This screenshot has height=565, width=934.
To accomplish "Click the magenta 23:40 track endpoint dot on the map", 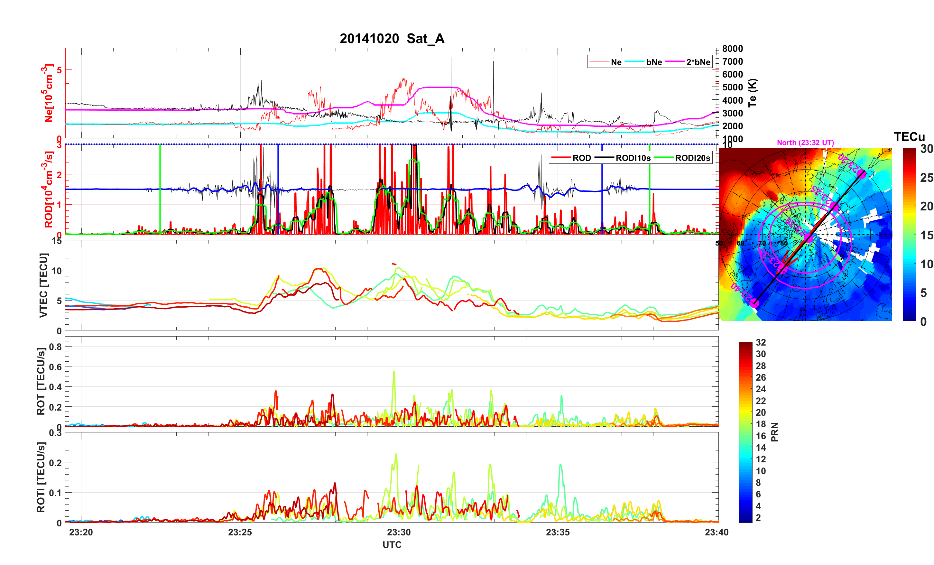I will 754,303.
